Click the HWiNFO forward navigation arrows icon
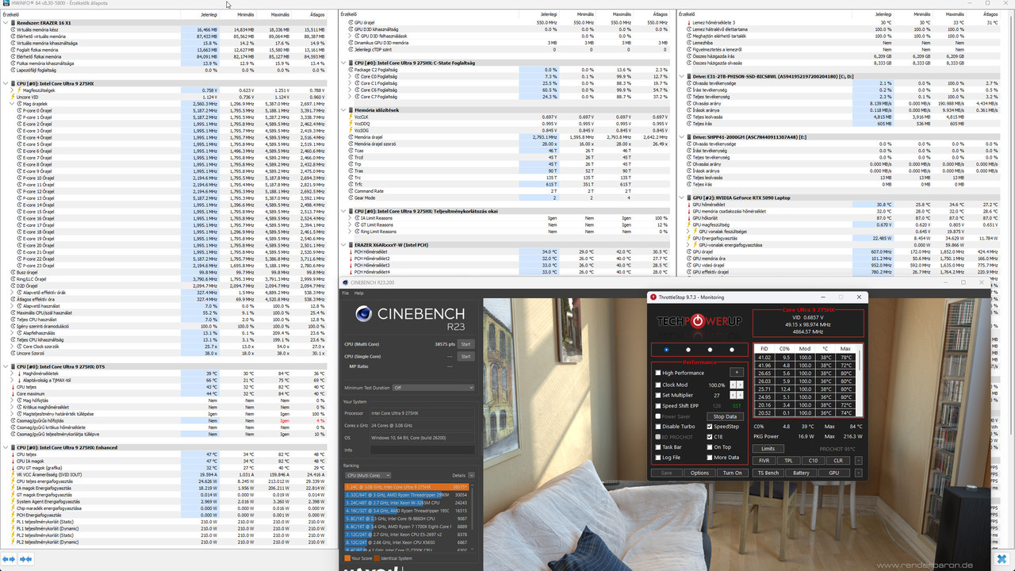 coord(26,559)
